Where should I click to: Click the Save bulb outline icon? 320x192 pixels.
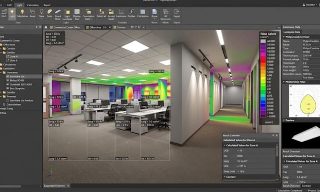coord(41,14)
